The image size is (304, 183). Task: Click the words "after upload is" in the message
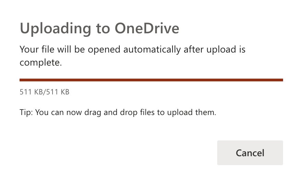point(214,50)
